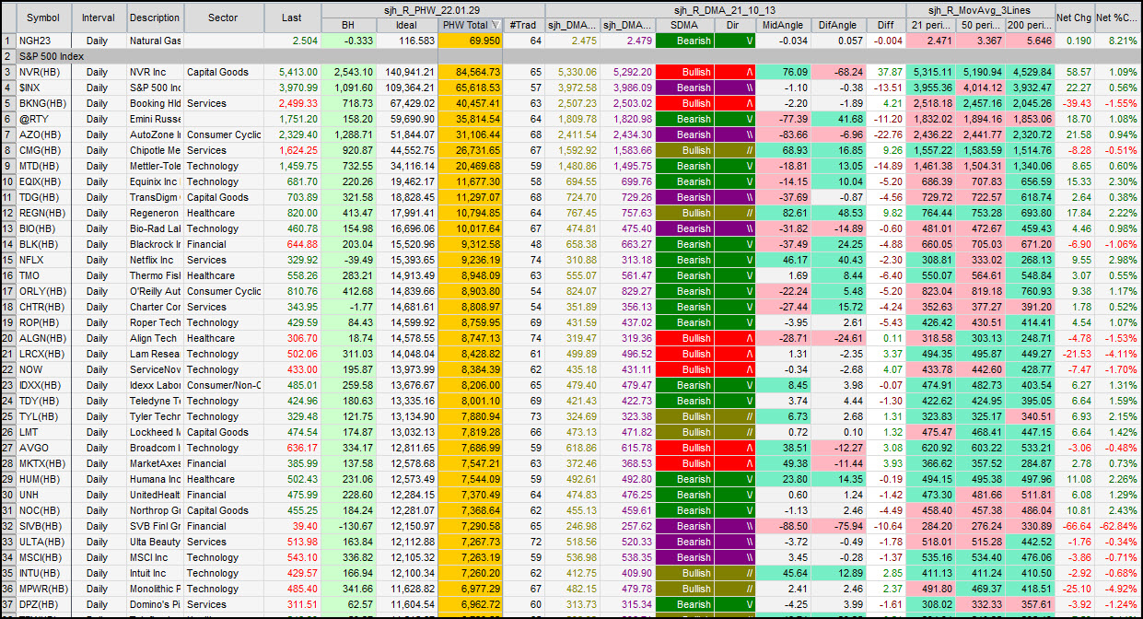Select the Financial sector in MKTX row

click(223, 463)
